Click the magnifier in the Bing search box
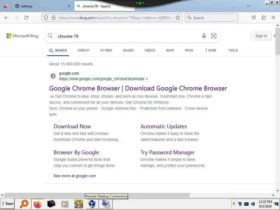 (x=50, y=36)
